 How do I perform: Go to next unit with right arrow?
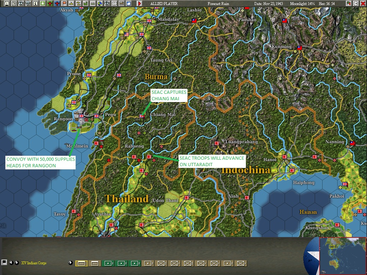coord(16,262)
